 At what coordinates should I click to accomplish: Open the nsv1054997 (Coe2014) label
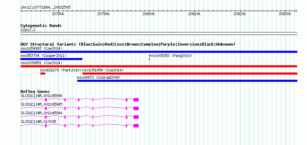(41, 48)
